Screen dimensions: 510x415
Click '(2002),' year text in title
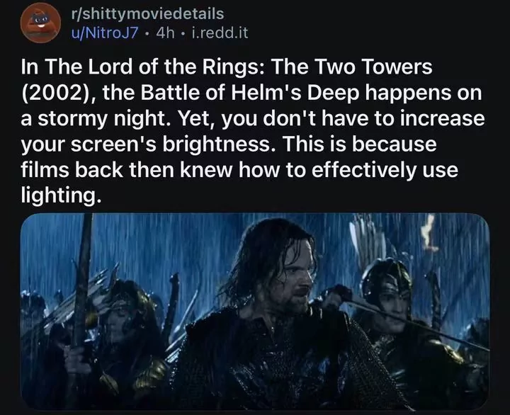pyautogui.click(x=59, y=93)
